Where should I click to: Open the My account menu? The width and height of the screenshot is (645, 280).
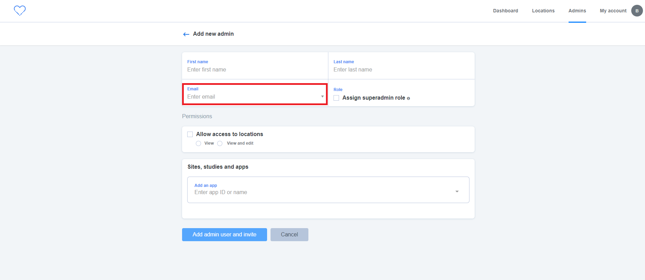613,11
